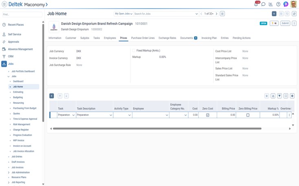Switch to the Employees tab
Screen dimensions: 299x186
point(110,38)
